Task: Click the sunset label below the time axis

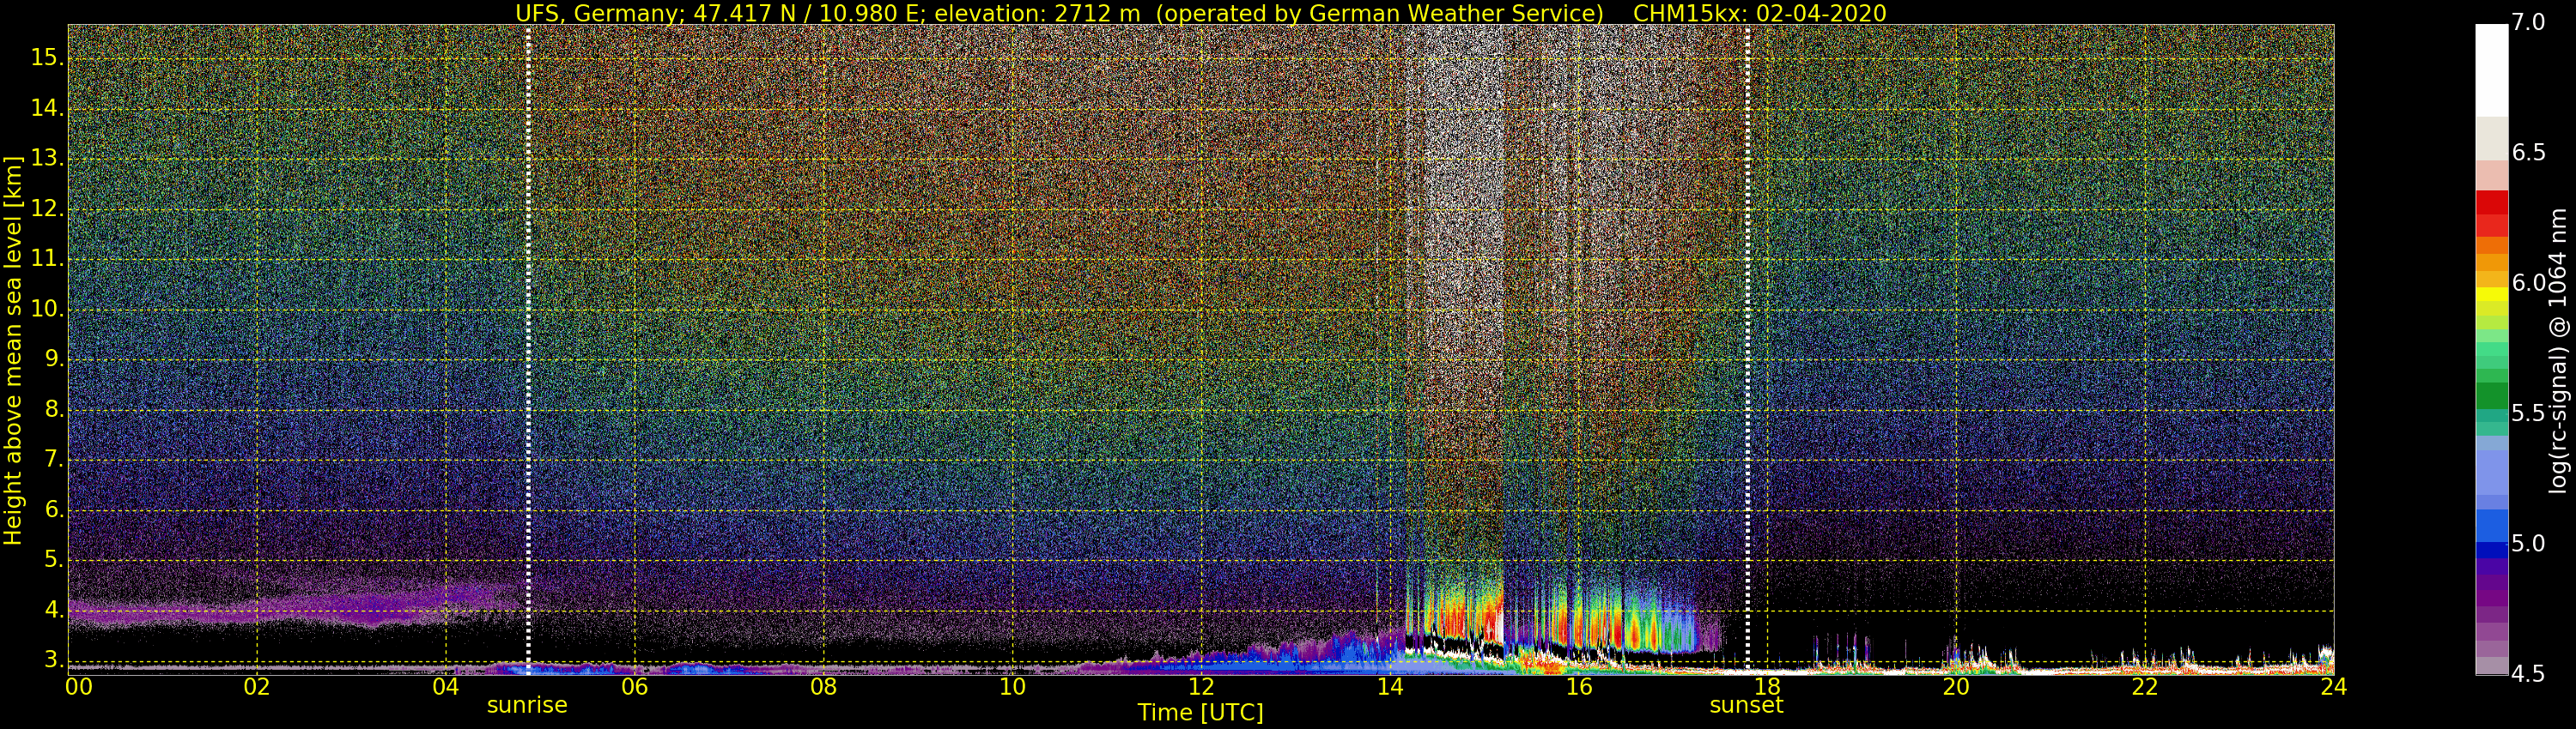Action: pos(1746,706)
